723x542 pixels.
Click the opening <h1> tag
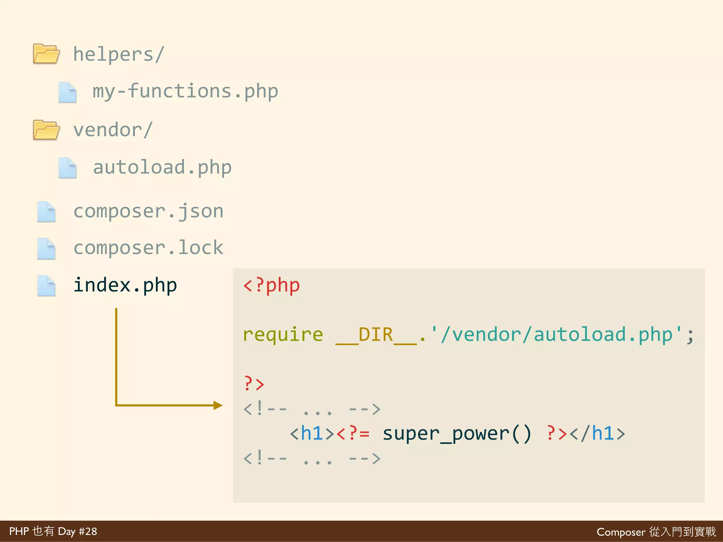[x=312, y=433]
